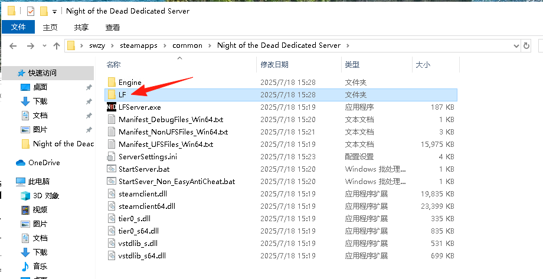Expand the address bar history dropdown
The width and height of the screenshot is (543, 279).
[x=516, y=45]
